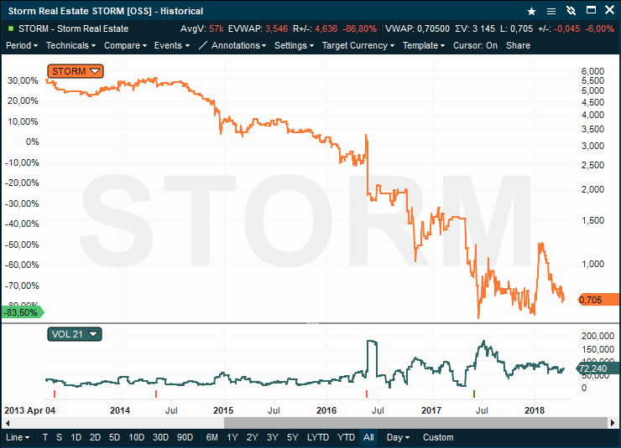The image size is (621, 448).
Task: Click the horizontal scrollbar thumb
Action: pos(415,423)
